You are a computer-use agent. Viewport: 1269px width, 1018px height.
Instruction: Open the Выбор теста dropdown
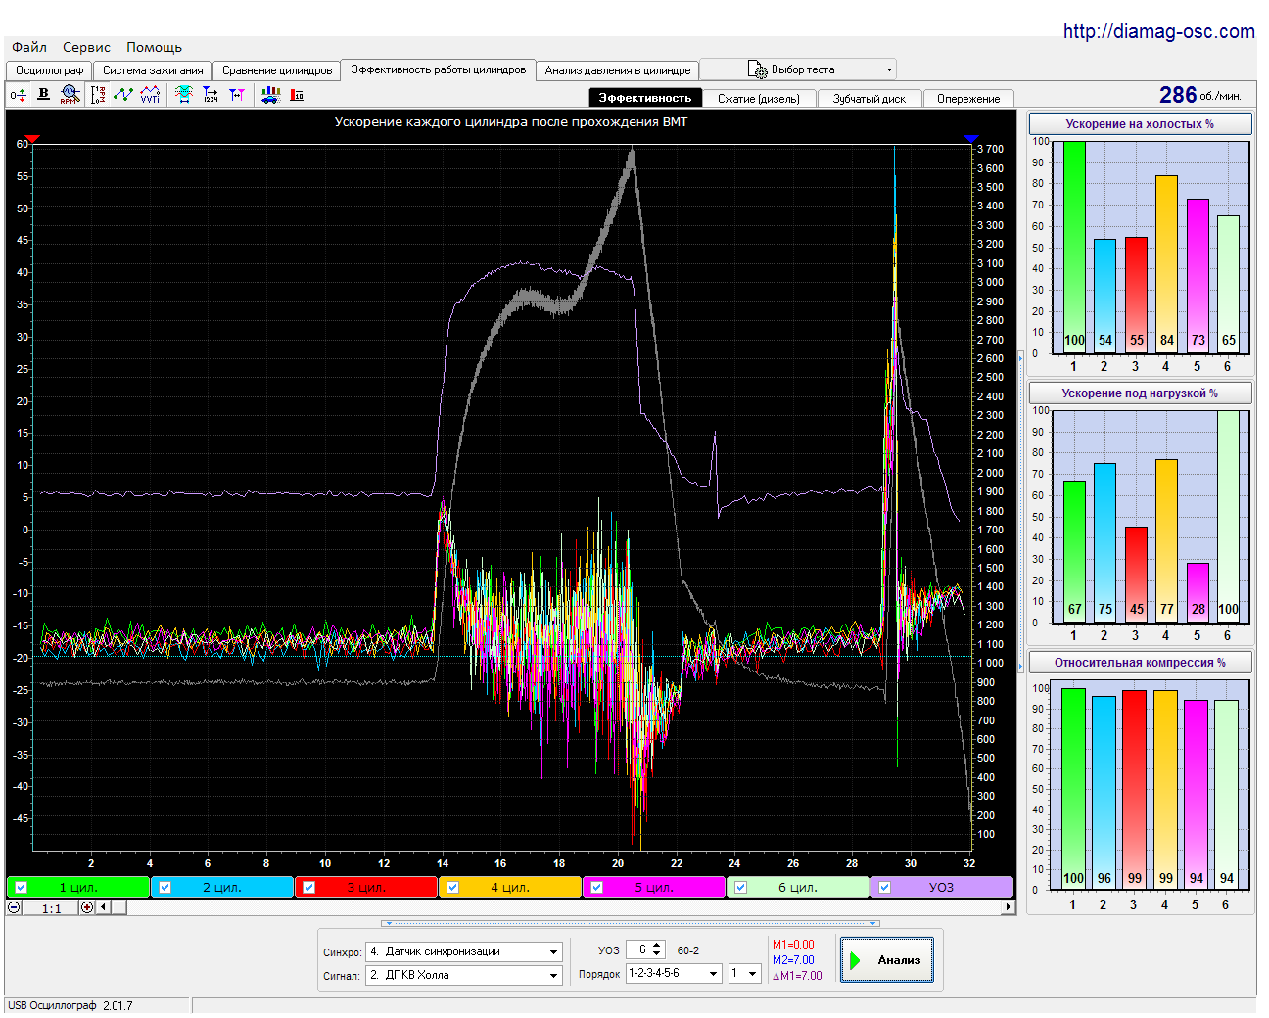[x=889, y=69]
